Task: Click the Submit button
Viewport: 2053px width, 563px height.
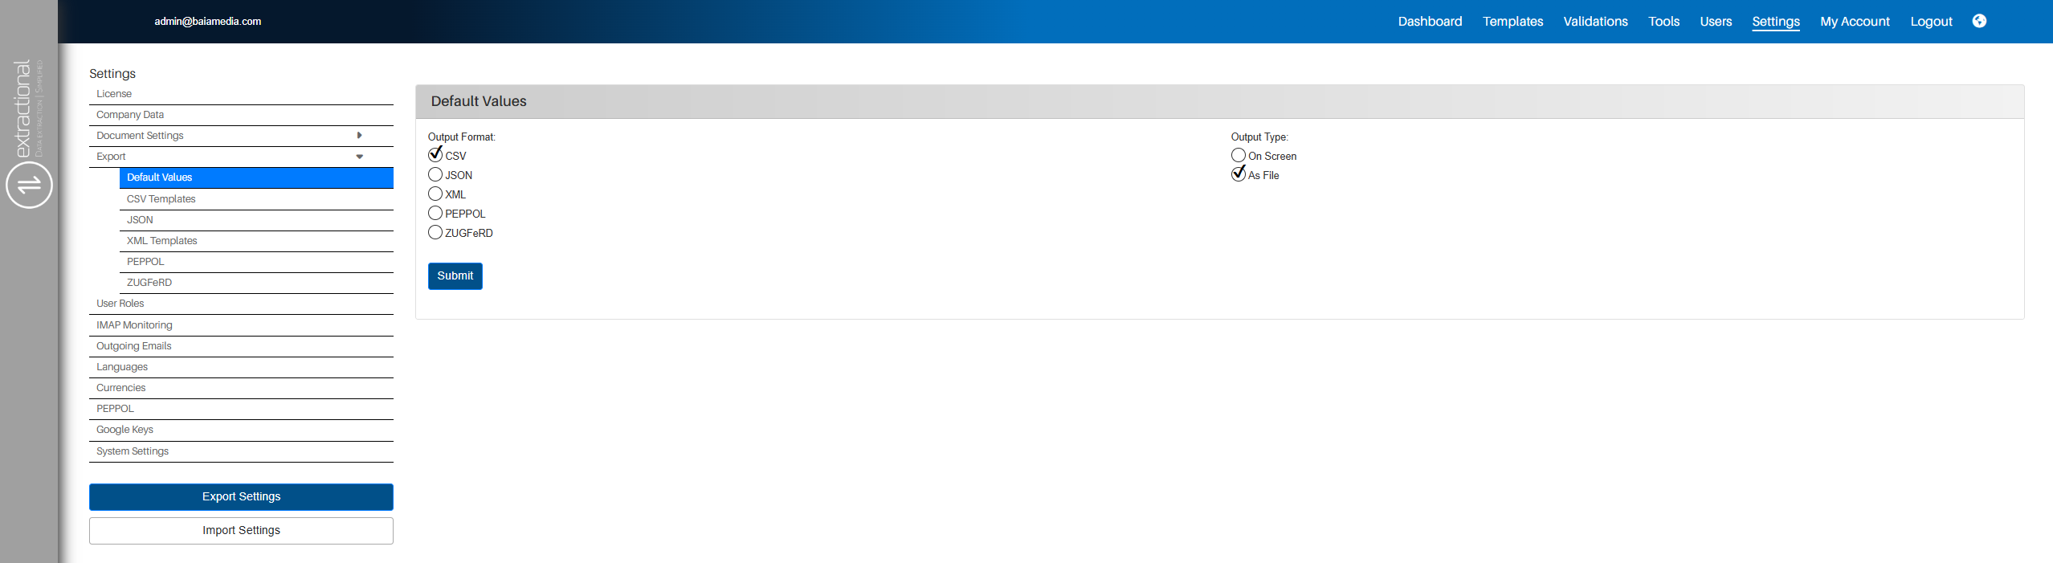Action: [455, 276]
